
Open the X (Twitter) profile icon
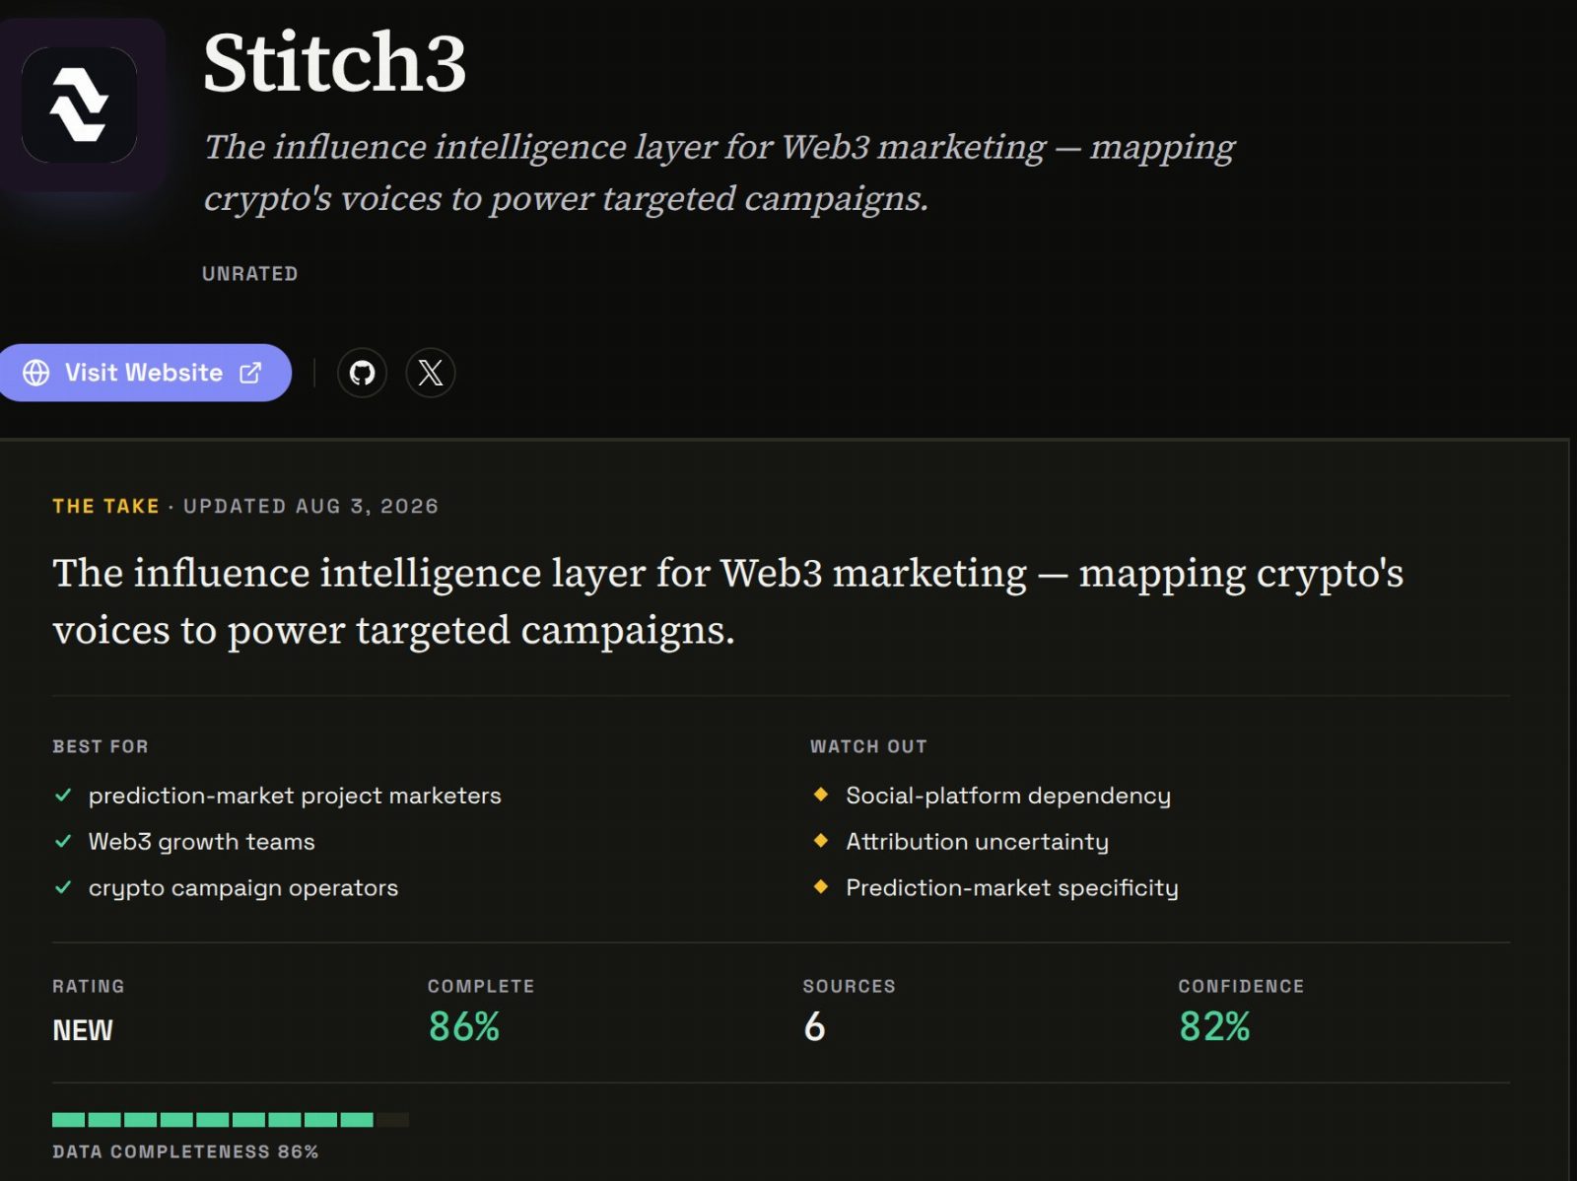[x=431, y=373]
